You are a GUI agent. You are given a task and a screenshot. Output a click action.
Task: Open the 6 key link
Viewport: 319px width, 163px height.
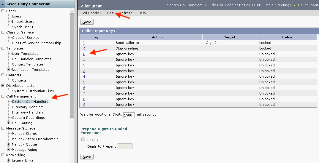point(84,88)
